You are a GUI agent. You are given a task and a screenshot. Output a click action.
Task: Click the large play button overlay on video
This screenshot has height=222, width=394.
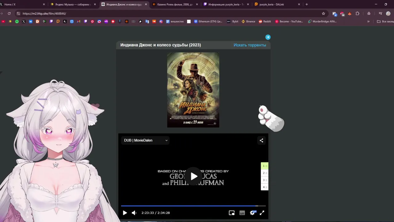(194, 176)
